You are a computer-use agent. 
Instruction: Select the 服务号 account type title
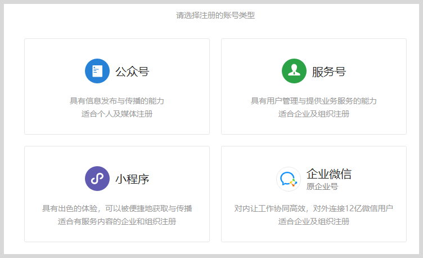(329, 72)
